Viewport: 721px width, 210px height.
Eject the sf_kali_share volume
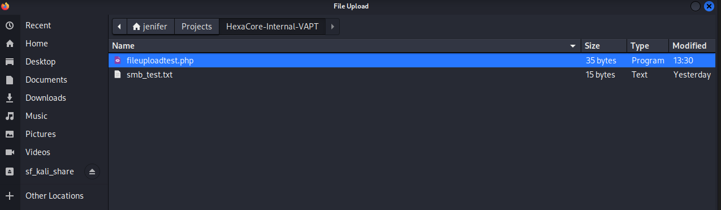click(92, 172)
